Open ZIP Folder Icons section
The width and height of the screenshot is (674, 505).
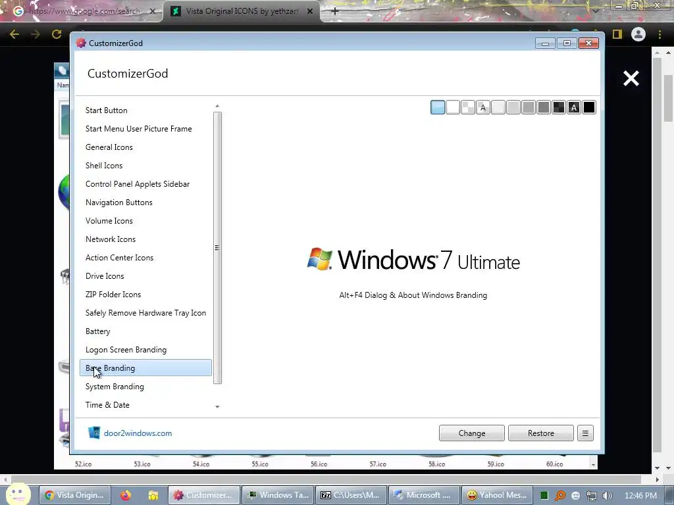pyautogui.click(x=145, y=295)
